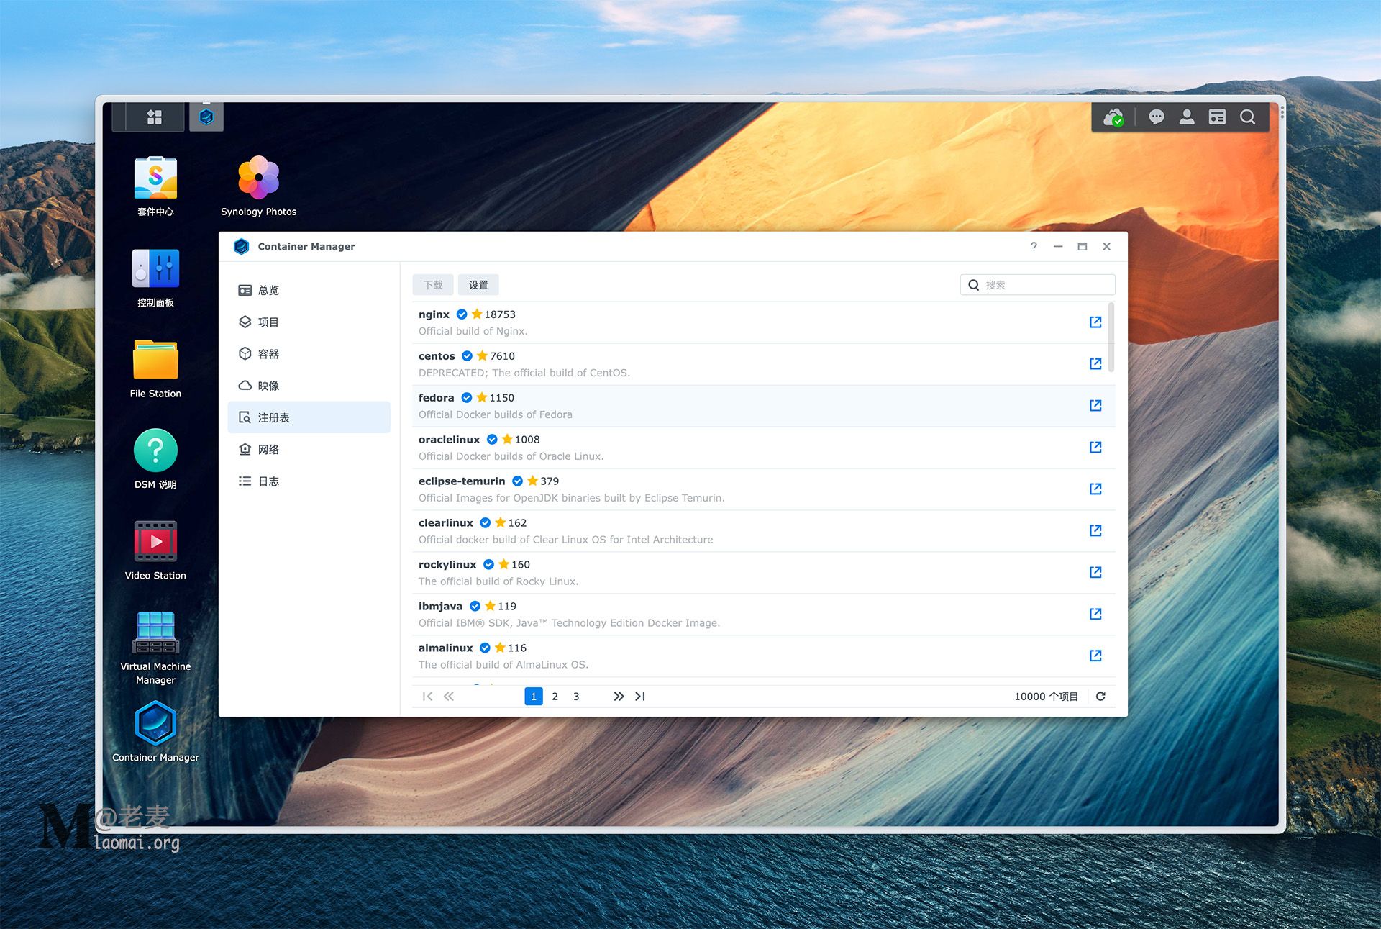
Task: Open the notifications chat bubble icon
Action: coord(1156,117)
